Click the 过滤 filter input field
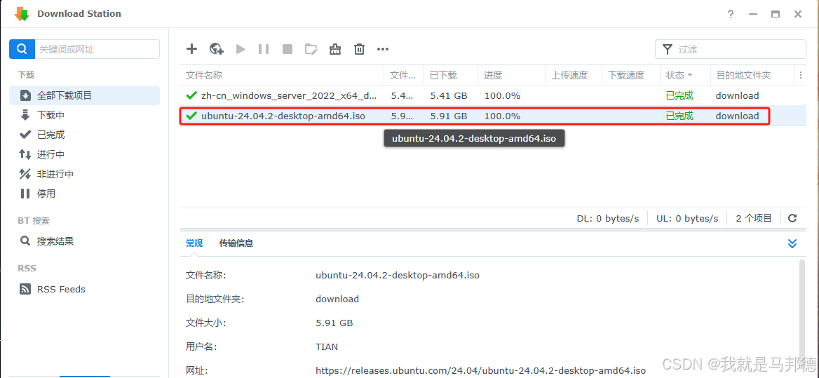 point(730,49)
